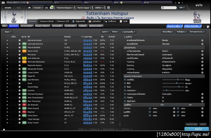Screen dimensions: 211x138
Task: Open info circle icon for Phil Jones
Action: (19, 55)
